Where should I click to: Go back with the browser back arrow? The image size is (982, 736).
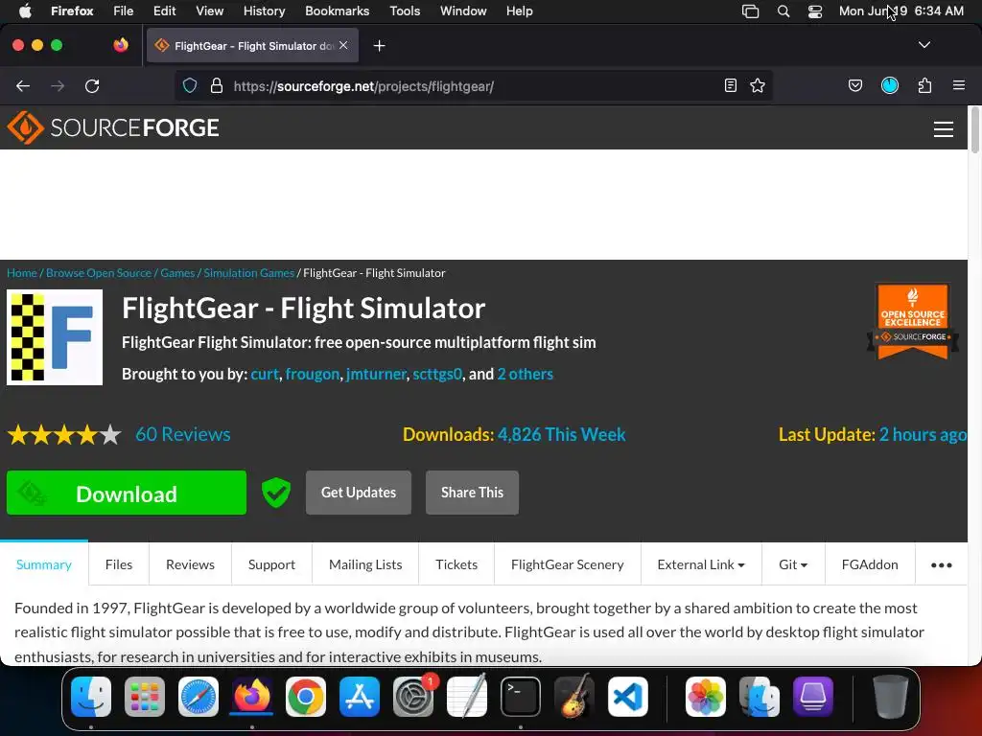[x=23, y=85]
